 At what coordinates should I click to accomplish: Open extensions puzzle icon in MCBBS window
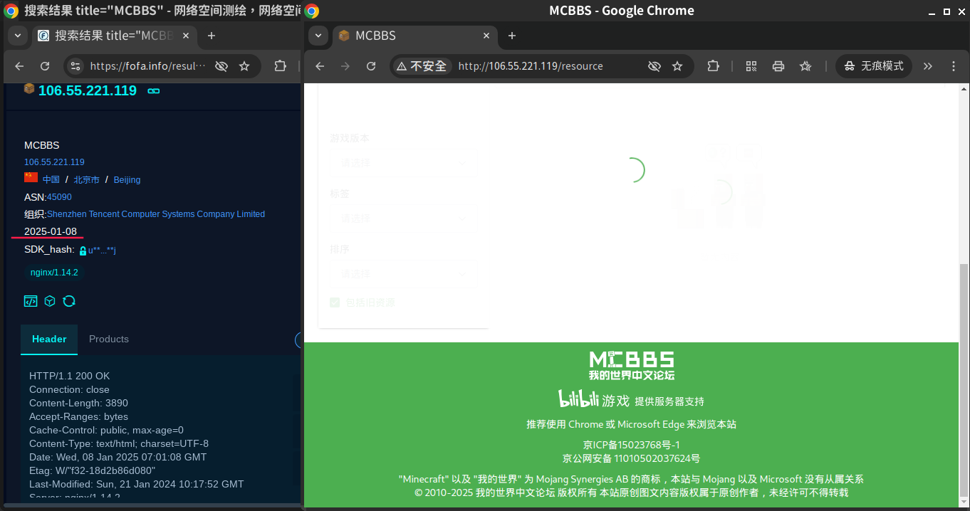point(713,66)
